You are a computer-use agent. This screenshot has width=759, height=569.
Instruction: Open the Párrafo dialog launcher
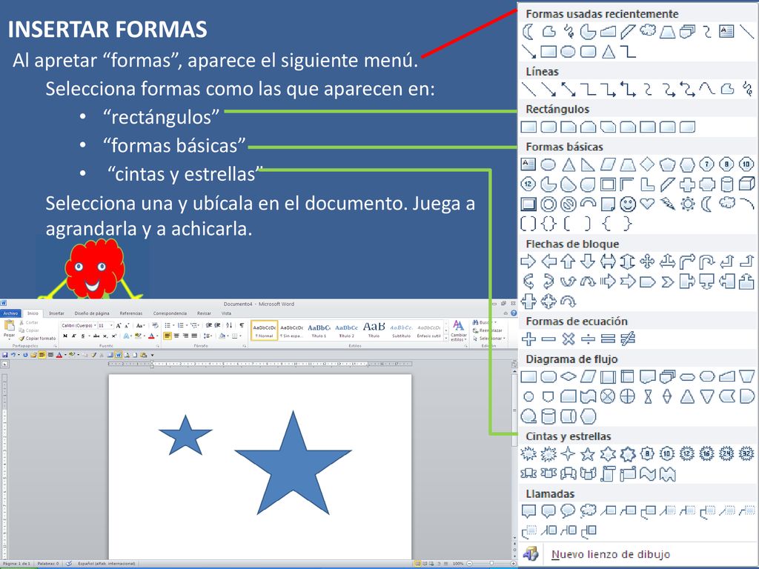pos(243,346)
